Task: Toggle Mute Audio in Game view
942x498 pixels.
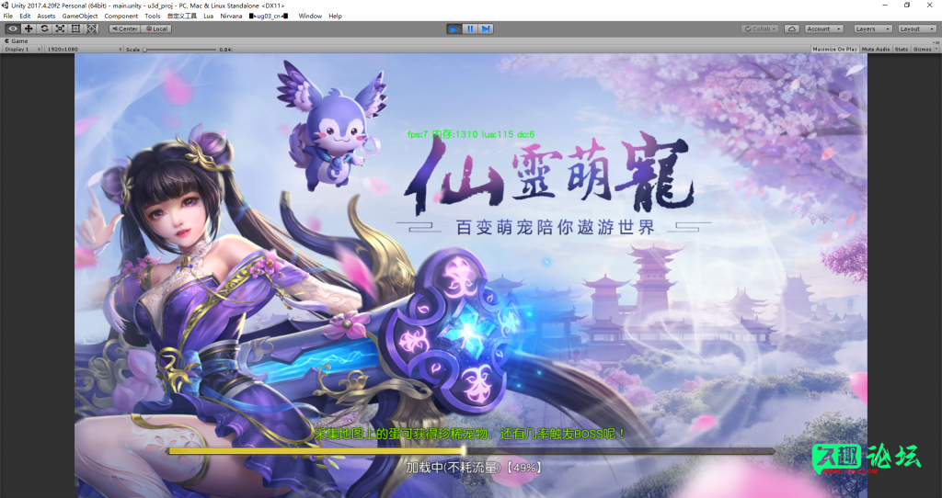Action: tap(876, 49)
